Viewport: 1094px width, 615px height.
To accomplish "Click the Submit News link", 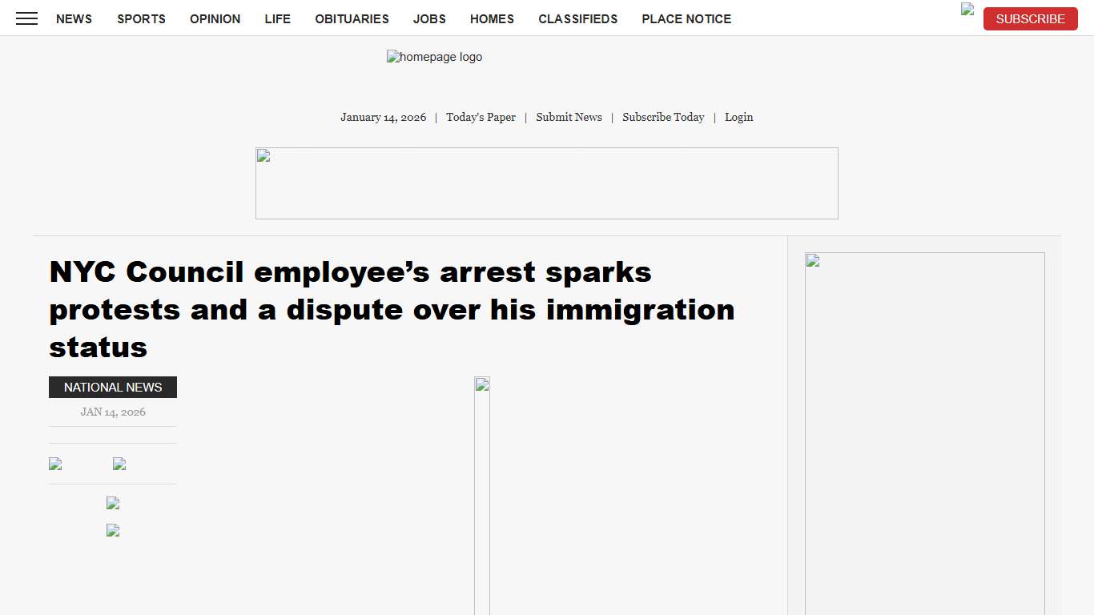I will tap(569, 117).
